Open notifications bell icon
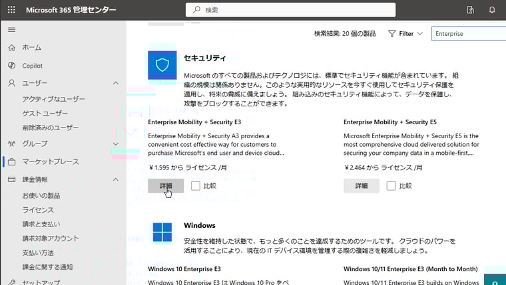Viewport: 506px width, 285px height. tap(492, 10)
